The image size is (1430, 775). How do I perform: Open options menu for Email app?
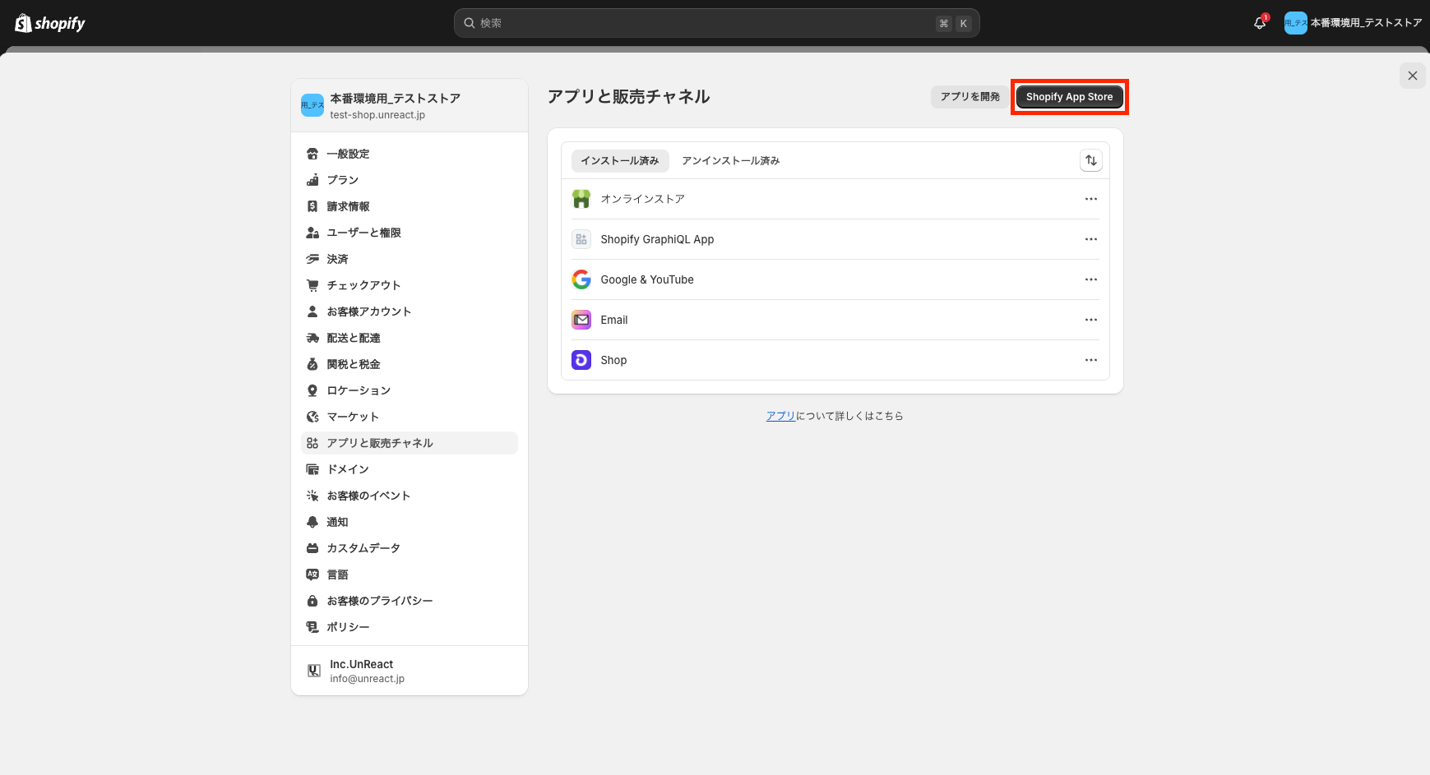[1090, 319]
